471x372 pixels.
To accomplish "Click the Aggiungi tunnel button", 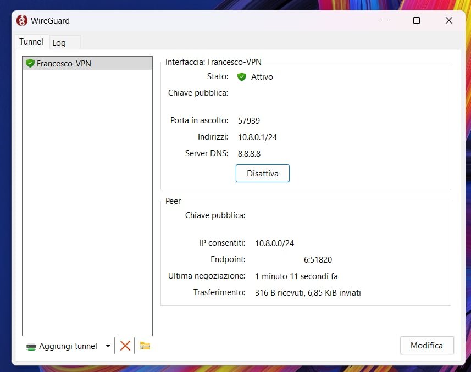I will [x=68, y=346].
